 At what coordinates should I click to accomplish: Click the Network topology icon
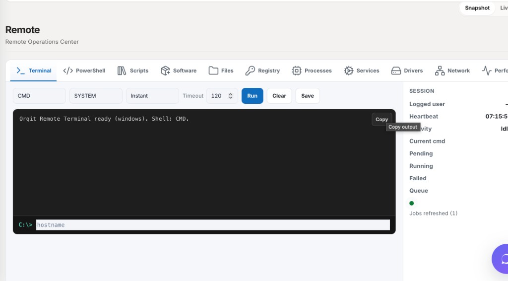[x=440, y=70]
